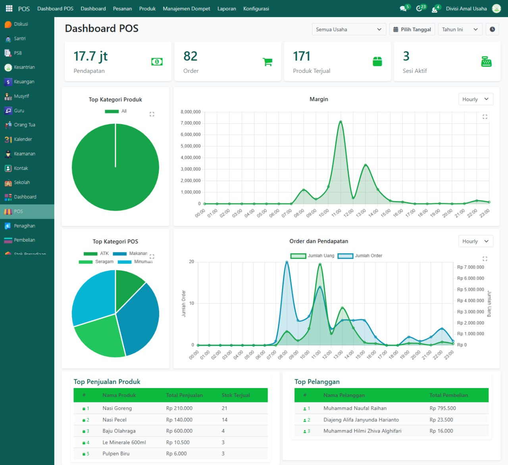Click the clock icon button beside Tahun Ini
Image resolution: width=508 pixels, height=465 pixels.
(x=492, y=29)
